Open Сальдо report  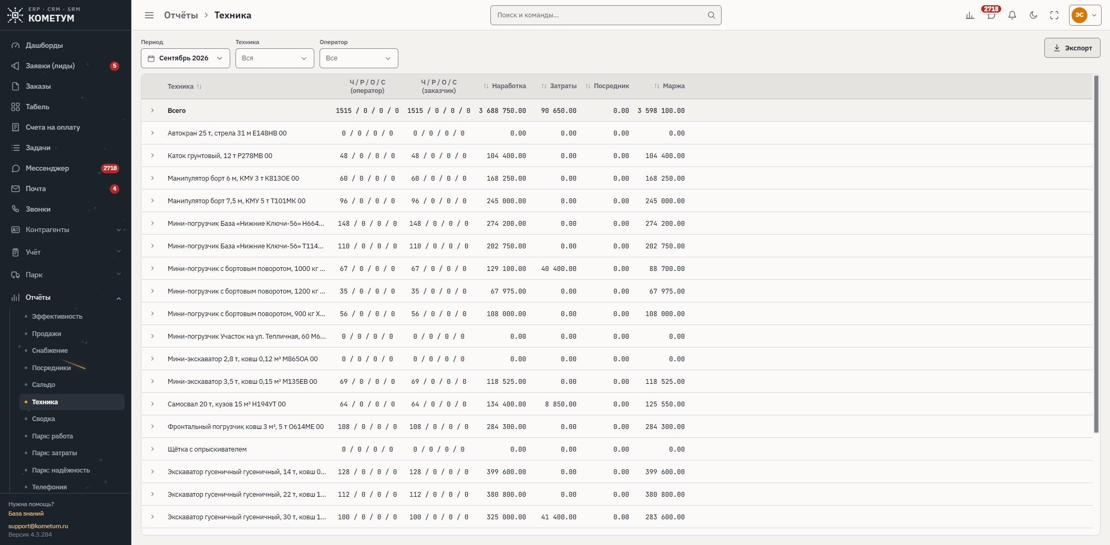coord(71,385)
